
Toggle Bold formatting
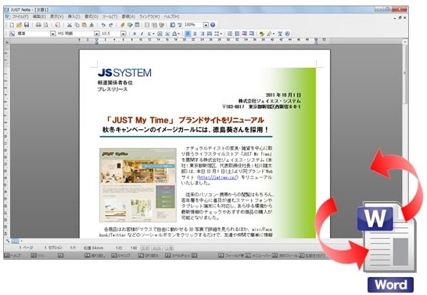tap(135, 34)
